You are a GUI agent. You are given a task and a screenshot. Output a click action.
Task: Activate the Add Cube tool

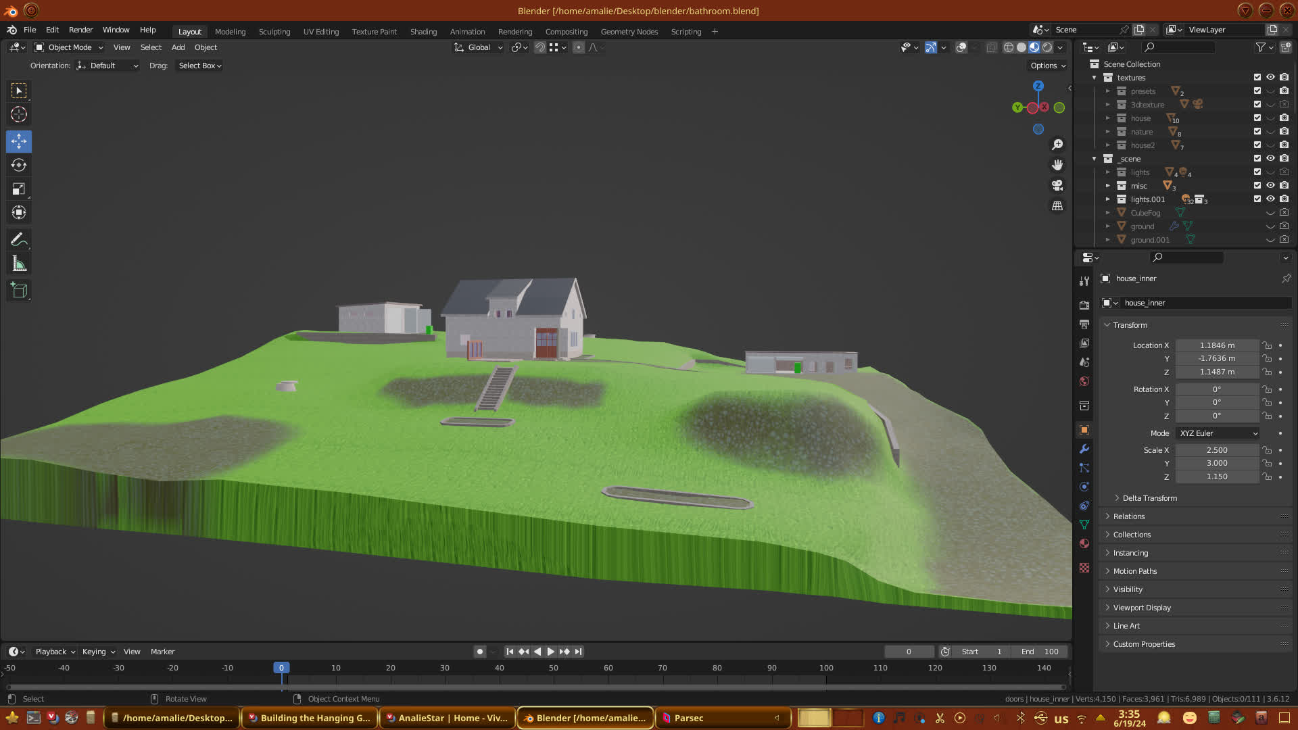click(19, 291)
